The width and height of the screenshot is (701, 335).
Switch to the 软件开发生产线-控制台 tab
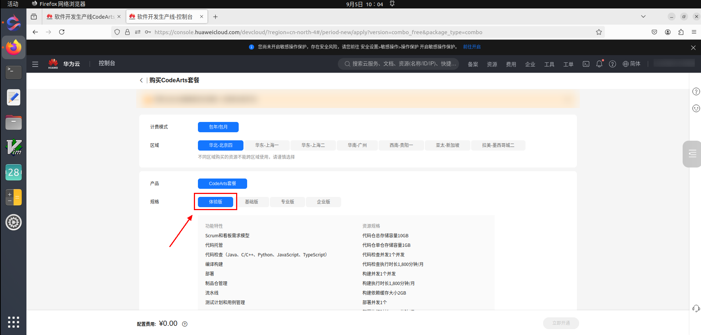tap(166, 17)
